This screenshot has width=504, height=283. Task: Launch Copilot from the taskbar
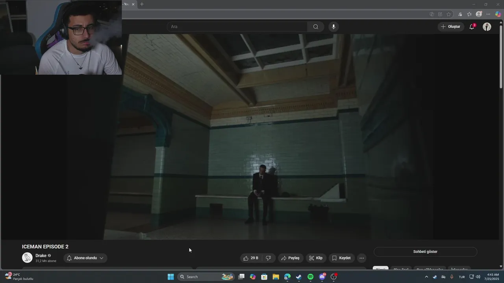tap(253, 277)
